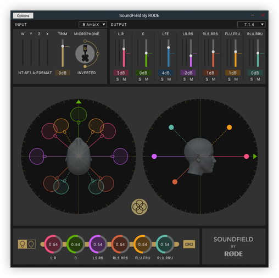Click the RLS.RRS directivity knob

pyautogui.click(x=120, y=244)
